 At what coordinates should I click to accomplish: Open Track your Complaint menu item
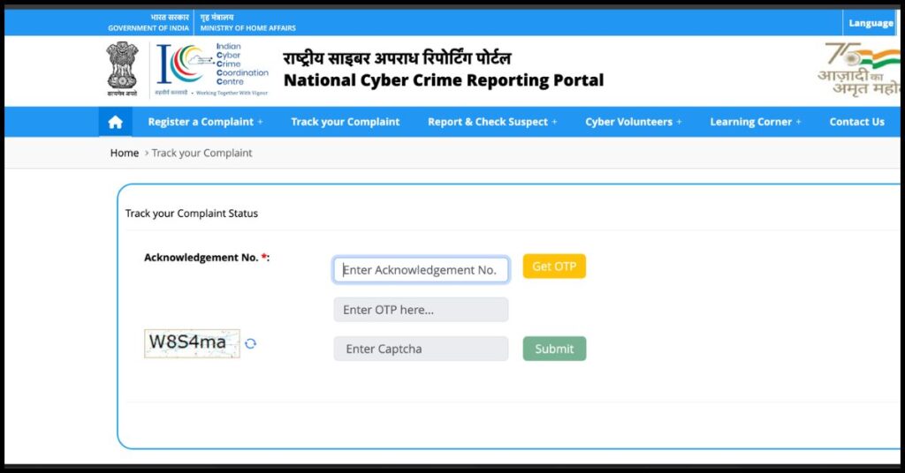(346, 122)
